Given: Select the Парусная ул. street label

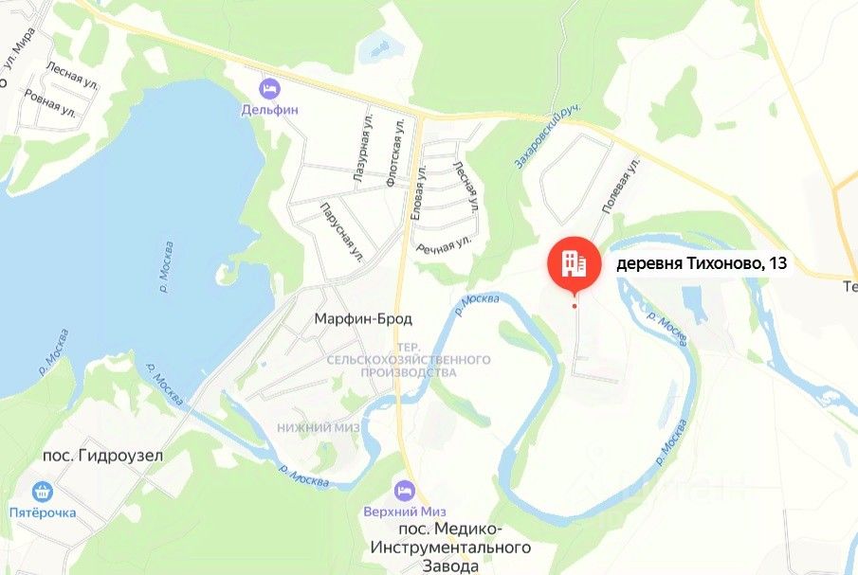Looking at the screenshot, I should pos(342,233).
